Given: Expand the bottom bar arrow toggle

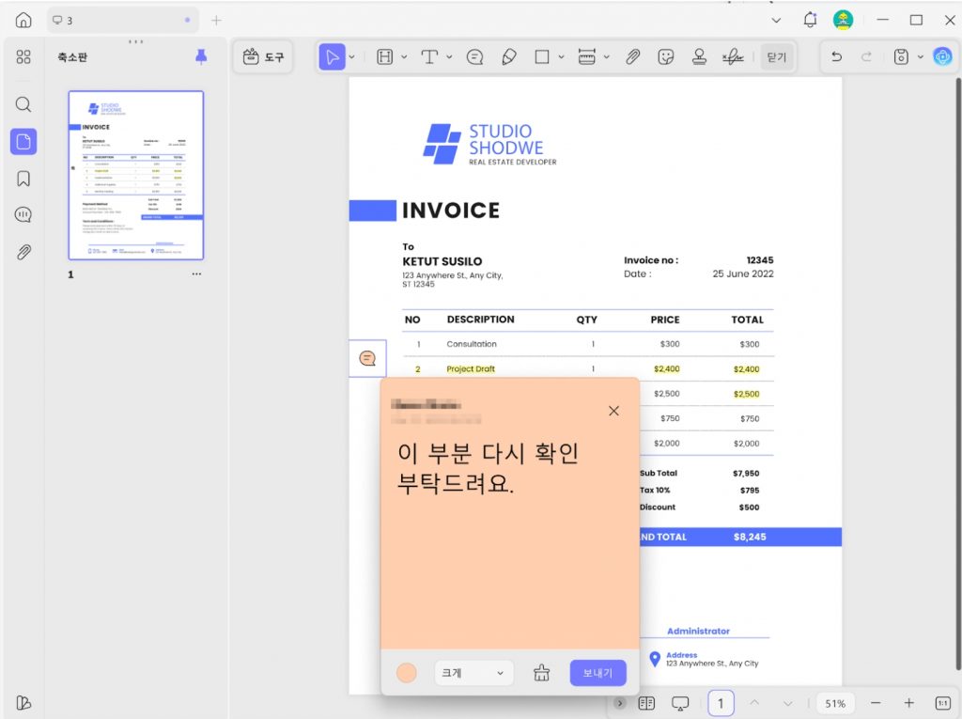Looking at the screenshot, I should 620,703.
